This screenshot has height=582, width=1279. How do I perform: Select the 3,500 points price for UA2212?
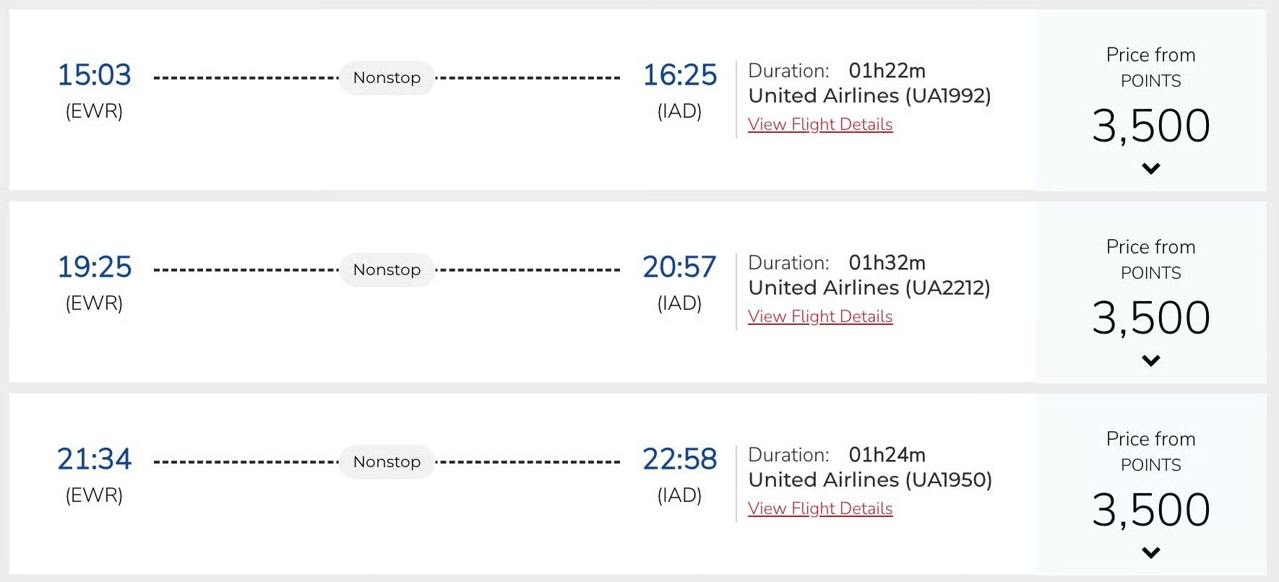pyautogui.click(x=1151, y=316)
